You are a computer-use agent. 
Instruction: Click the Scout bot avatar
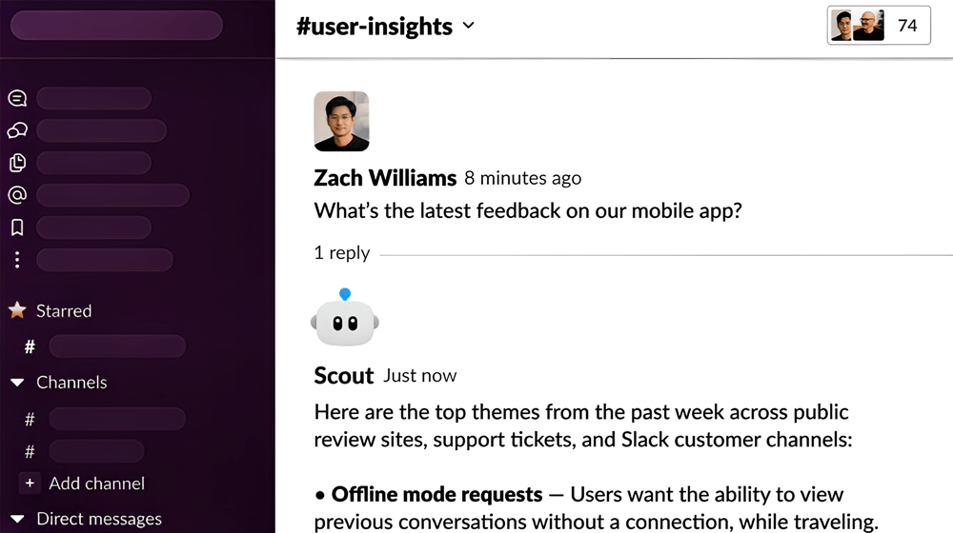pyautogui.click(x=345, y=321)
